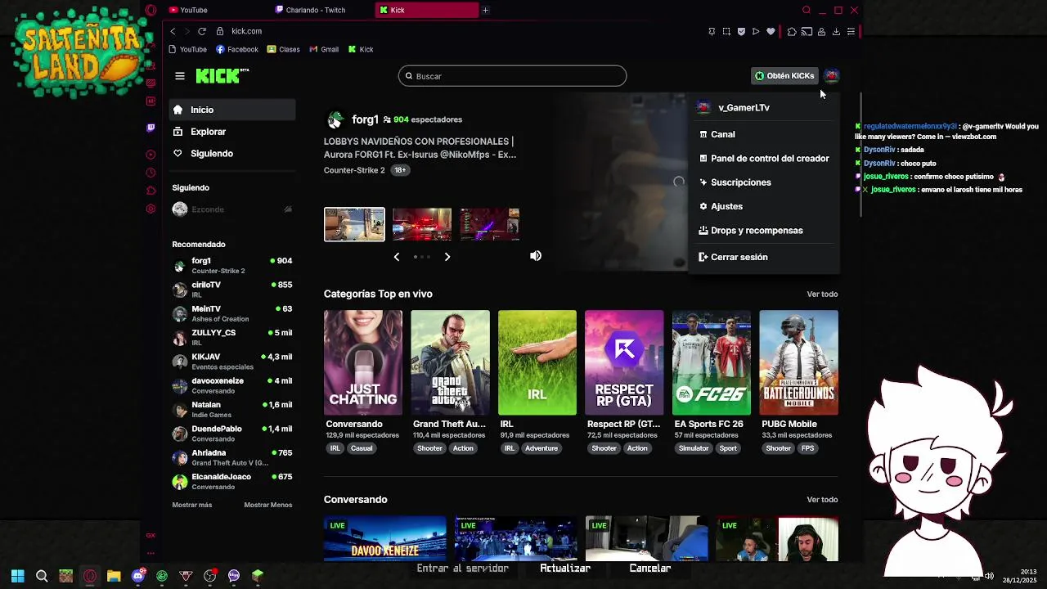Viewport: 1047px width, 589px height.
Task: Click the Twitch icon in Opera sidebar
Action: [151, 128]
